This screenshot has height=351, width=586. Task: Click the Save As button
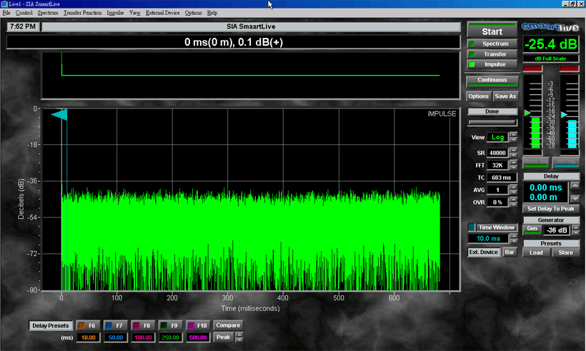[505, 96]
